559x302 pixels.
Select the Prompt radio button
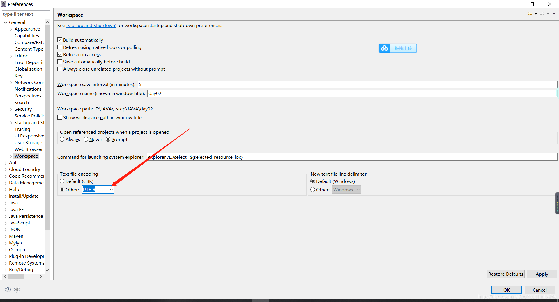108,139
